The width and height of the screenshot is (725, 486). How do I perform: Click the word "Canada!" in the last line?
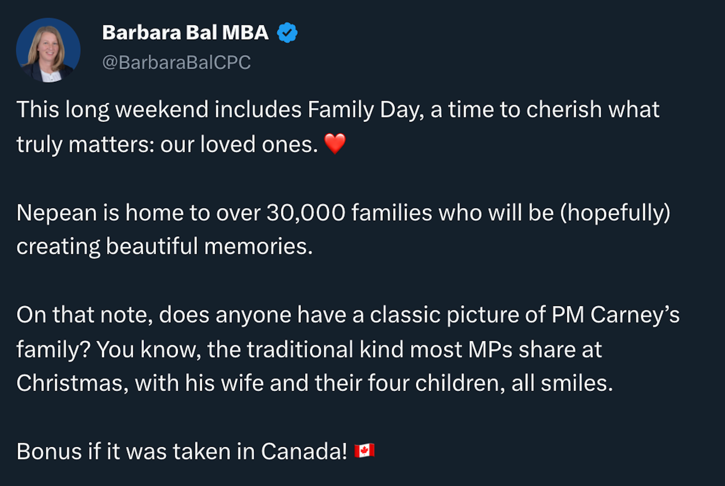pyautogui.click(x=304, y=452)
